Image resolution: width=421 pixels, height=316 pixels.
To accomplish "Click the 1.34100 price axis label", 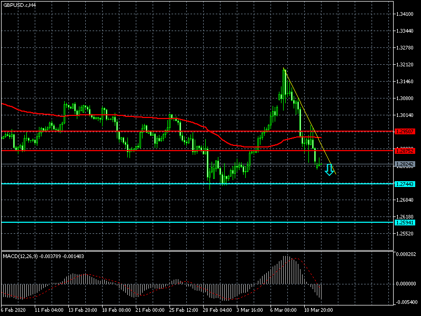I will point(405,14).
